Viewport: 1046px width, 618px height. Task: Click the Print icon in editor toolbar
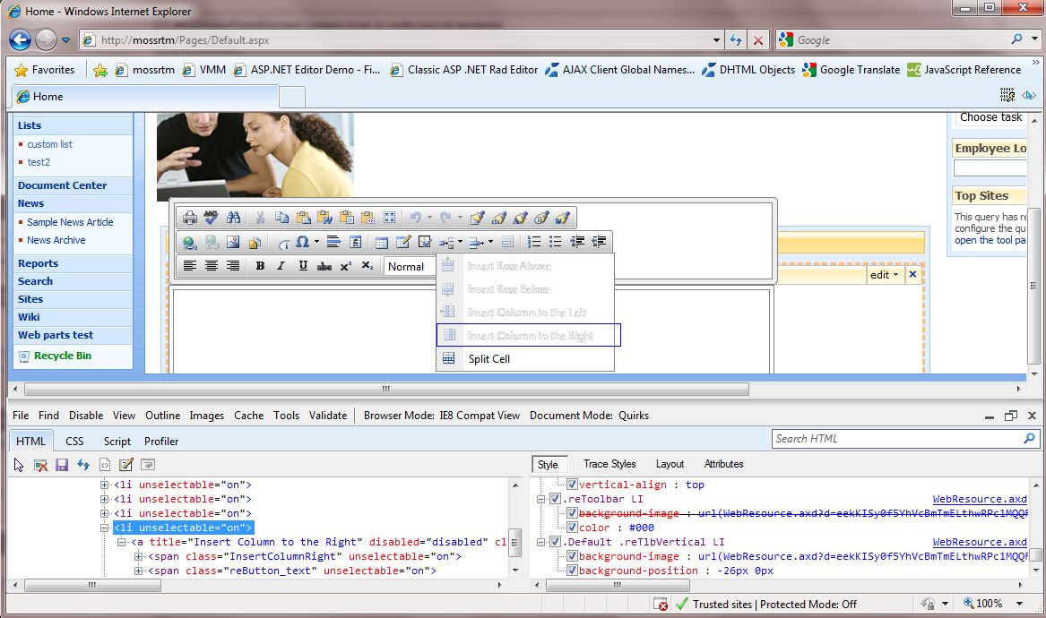(189, 218)
